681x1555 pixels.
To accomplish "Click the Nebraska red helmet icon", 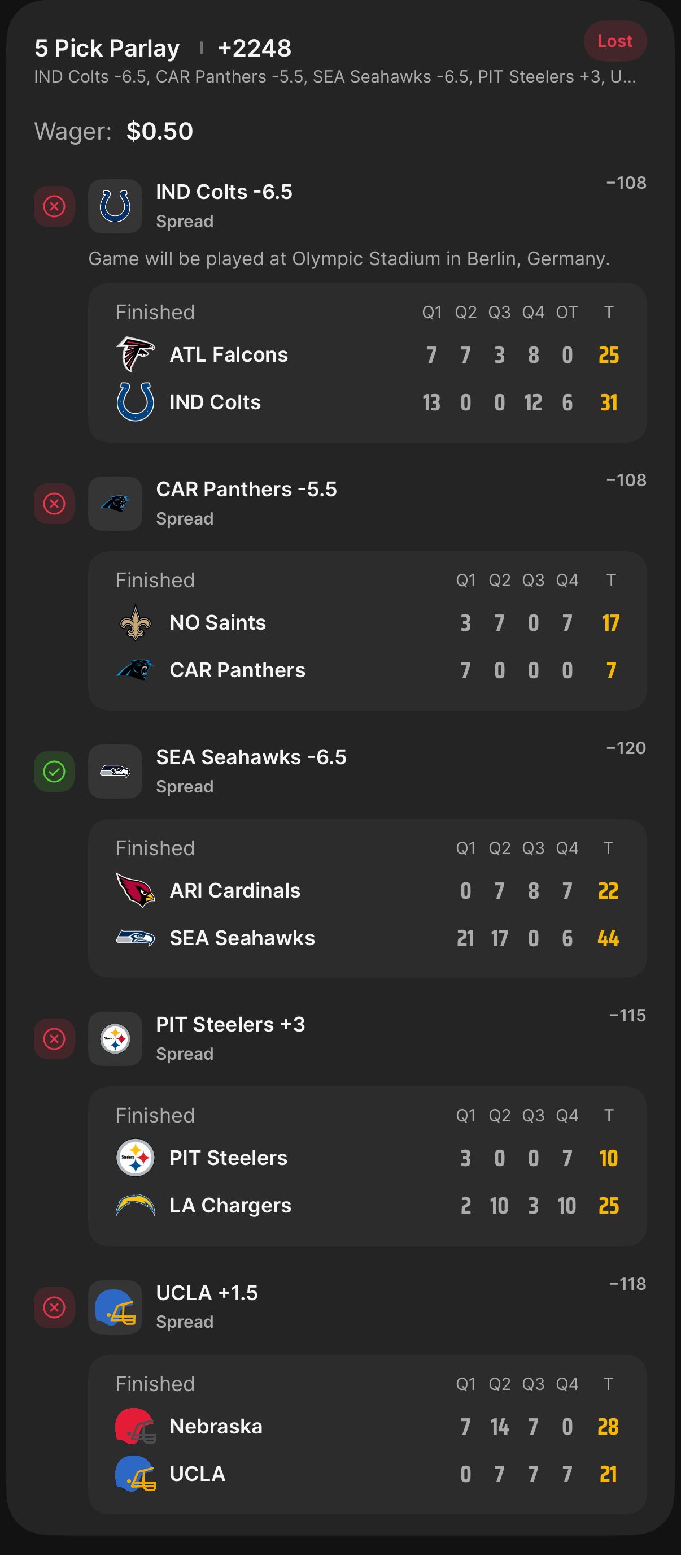I will tap(135, 1426).
